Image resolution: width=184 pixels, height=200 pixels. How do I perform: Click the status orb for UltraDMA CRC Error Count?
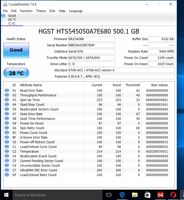coord(7,170)
